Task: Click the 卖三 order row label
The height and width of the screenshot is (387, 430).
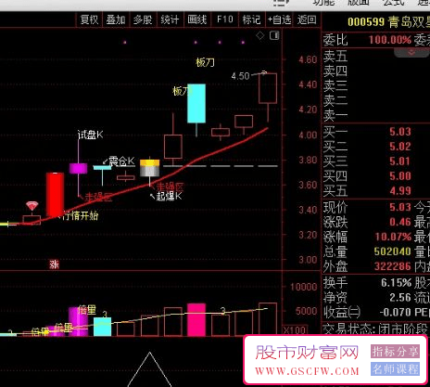Action: [335, 86]
